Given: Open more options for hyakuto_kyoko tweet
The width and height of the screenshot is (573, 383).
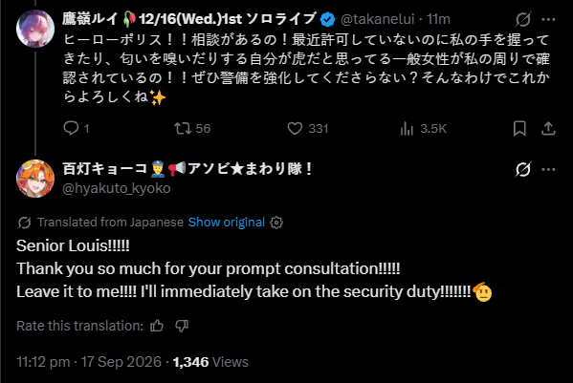Looking at the screenshot, I should click(548, 169).
